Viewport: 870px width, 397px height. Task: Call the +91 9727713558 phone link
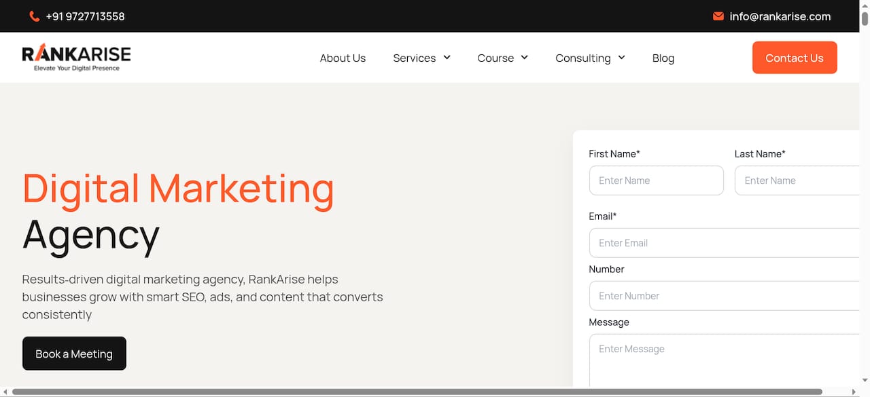[85, 16]
